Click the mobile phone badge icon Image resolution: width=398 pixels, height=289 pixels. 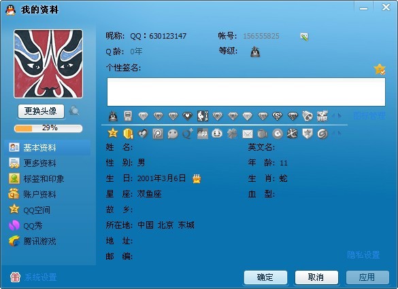click(128, 116)
